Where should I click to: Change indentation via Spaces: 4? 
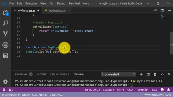(109, 90)
